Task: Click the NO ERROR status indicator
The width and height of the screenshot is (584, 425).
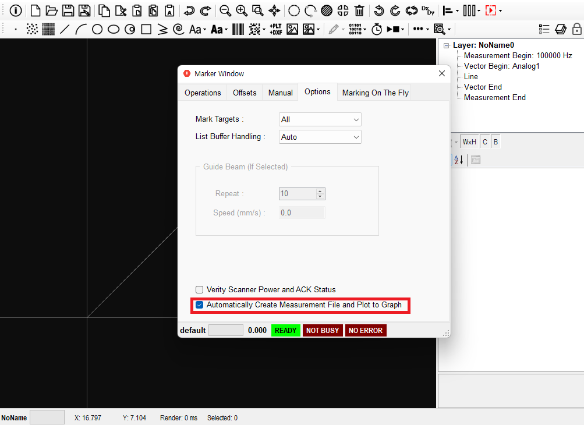Action: click(x=366, y=330)
